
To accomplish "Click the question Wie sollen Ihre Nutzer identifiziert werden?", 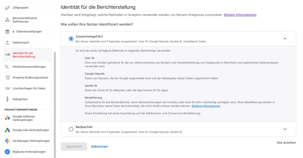I will [97, 24].
